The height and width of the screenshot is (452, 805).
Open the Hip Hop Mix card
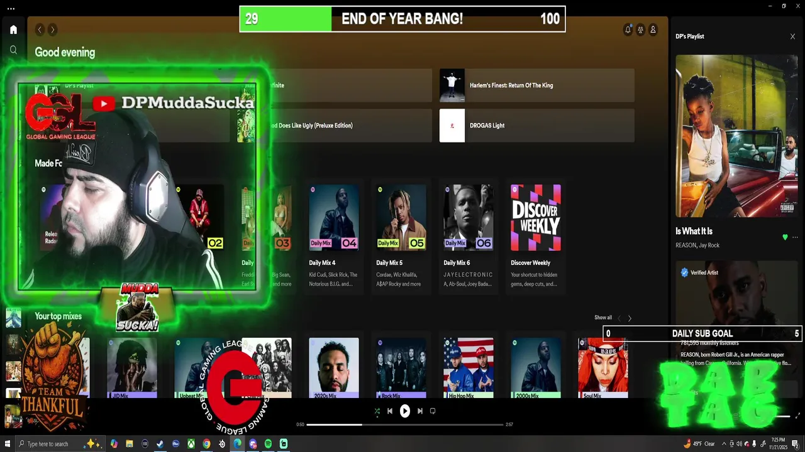click(x=469, y=368)
